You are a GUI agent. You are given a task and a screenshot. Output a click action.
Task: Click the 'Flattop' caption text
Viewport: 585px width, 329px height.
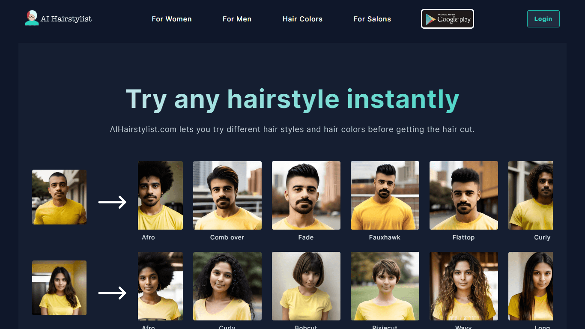[463, 237]
